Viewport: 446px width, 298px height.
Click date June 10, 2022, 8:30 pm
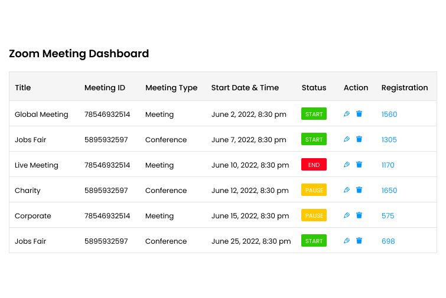coord(250,165)
